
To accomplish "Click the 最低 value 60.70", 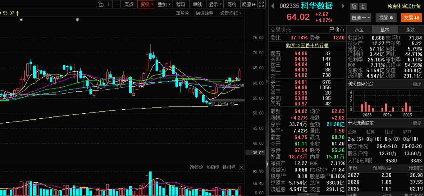I will point(337,137).
